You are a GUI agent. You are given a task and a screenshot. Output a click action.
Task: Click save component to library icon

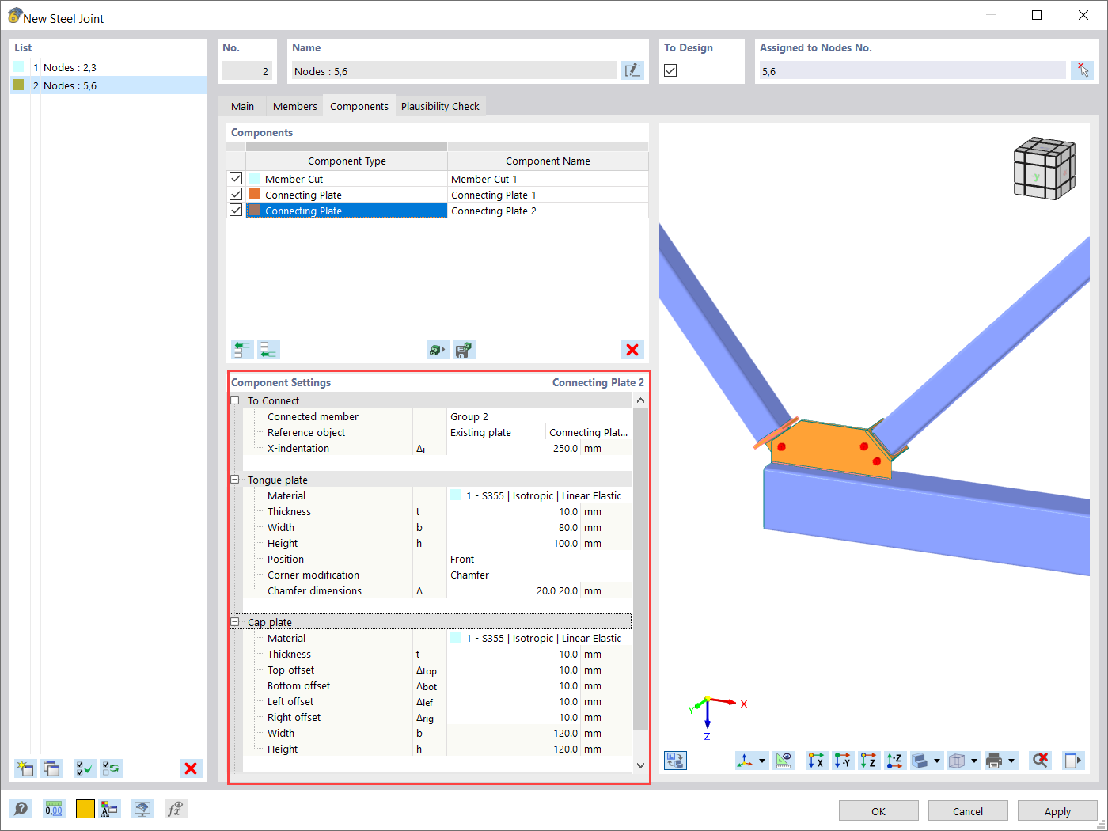tap(465, 350)
